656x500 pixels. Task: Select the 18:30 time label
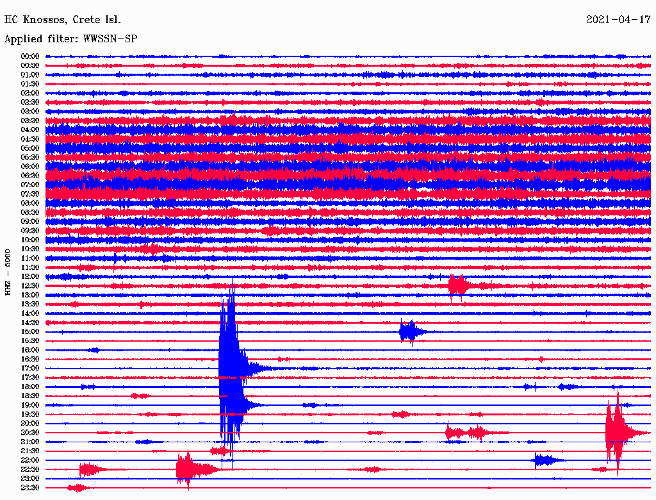(x=30, y=396)
